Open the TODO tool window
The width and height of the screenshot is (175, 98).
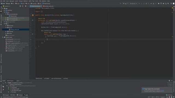click(x=13, y=95)
